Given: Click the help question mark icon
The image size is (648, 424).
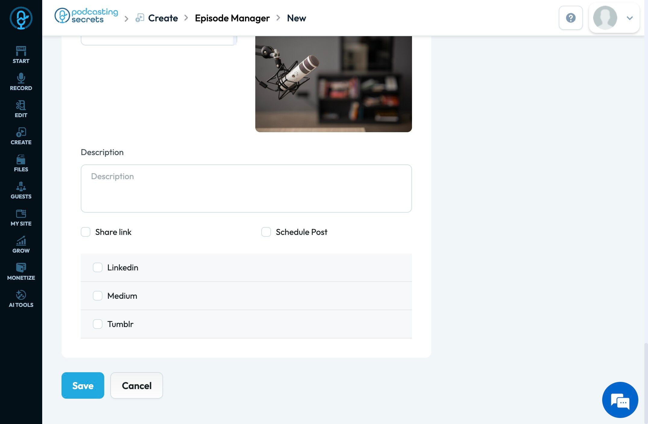Looking at the screenshot, I should pos(571,18).
